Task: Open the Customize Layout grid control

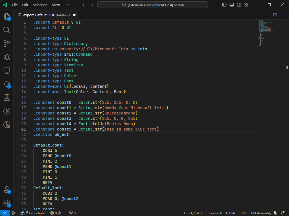Action: [246, 5]
